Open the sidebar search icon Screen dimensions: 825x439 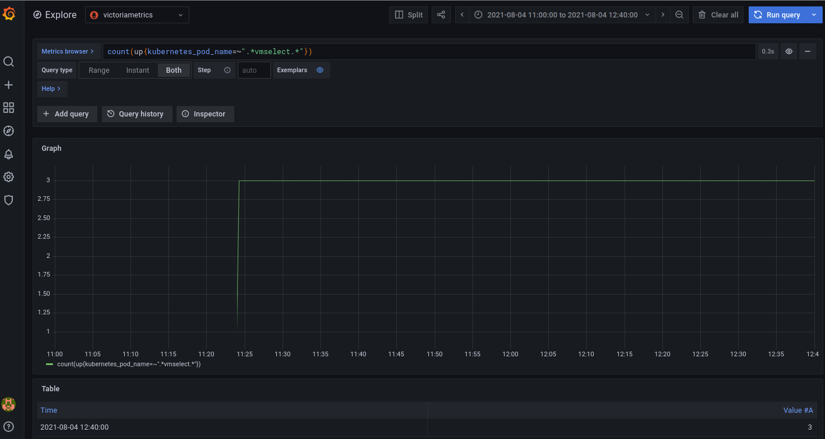pos(9,62)
